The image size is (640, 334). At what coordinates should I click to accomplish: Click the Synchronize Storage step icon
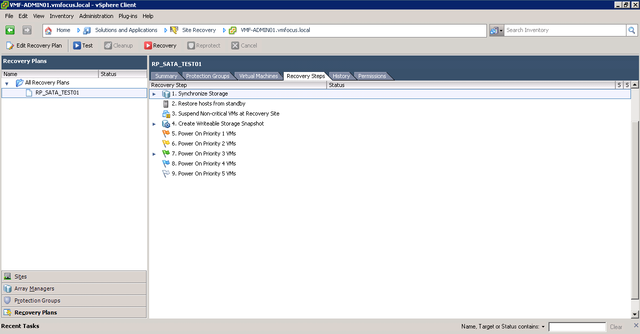click(166, 94)
